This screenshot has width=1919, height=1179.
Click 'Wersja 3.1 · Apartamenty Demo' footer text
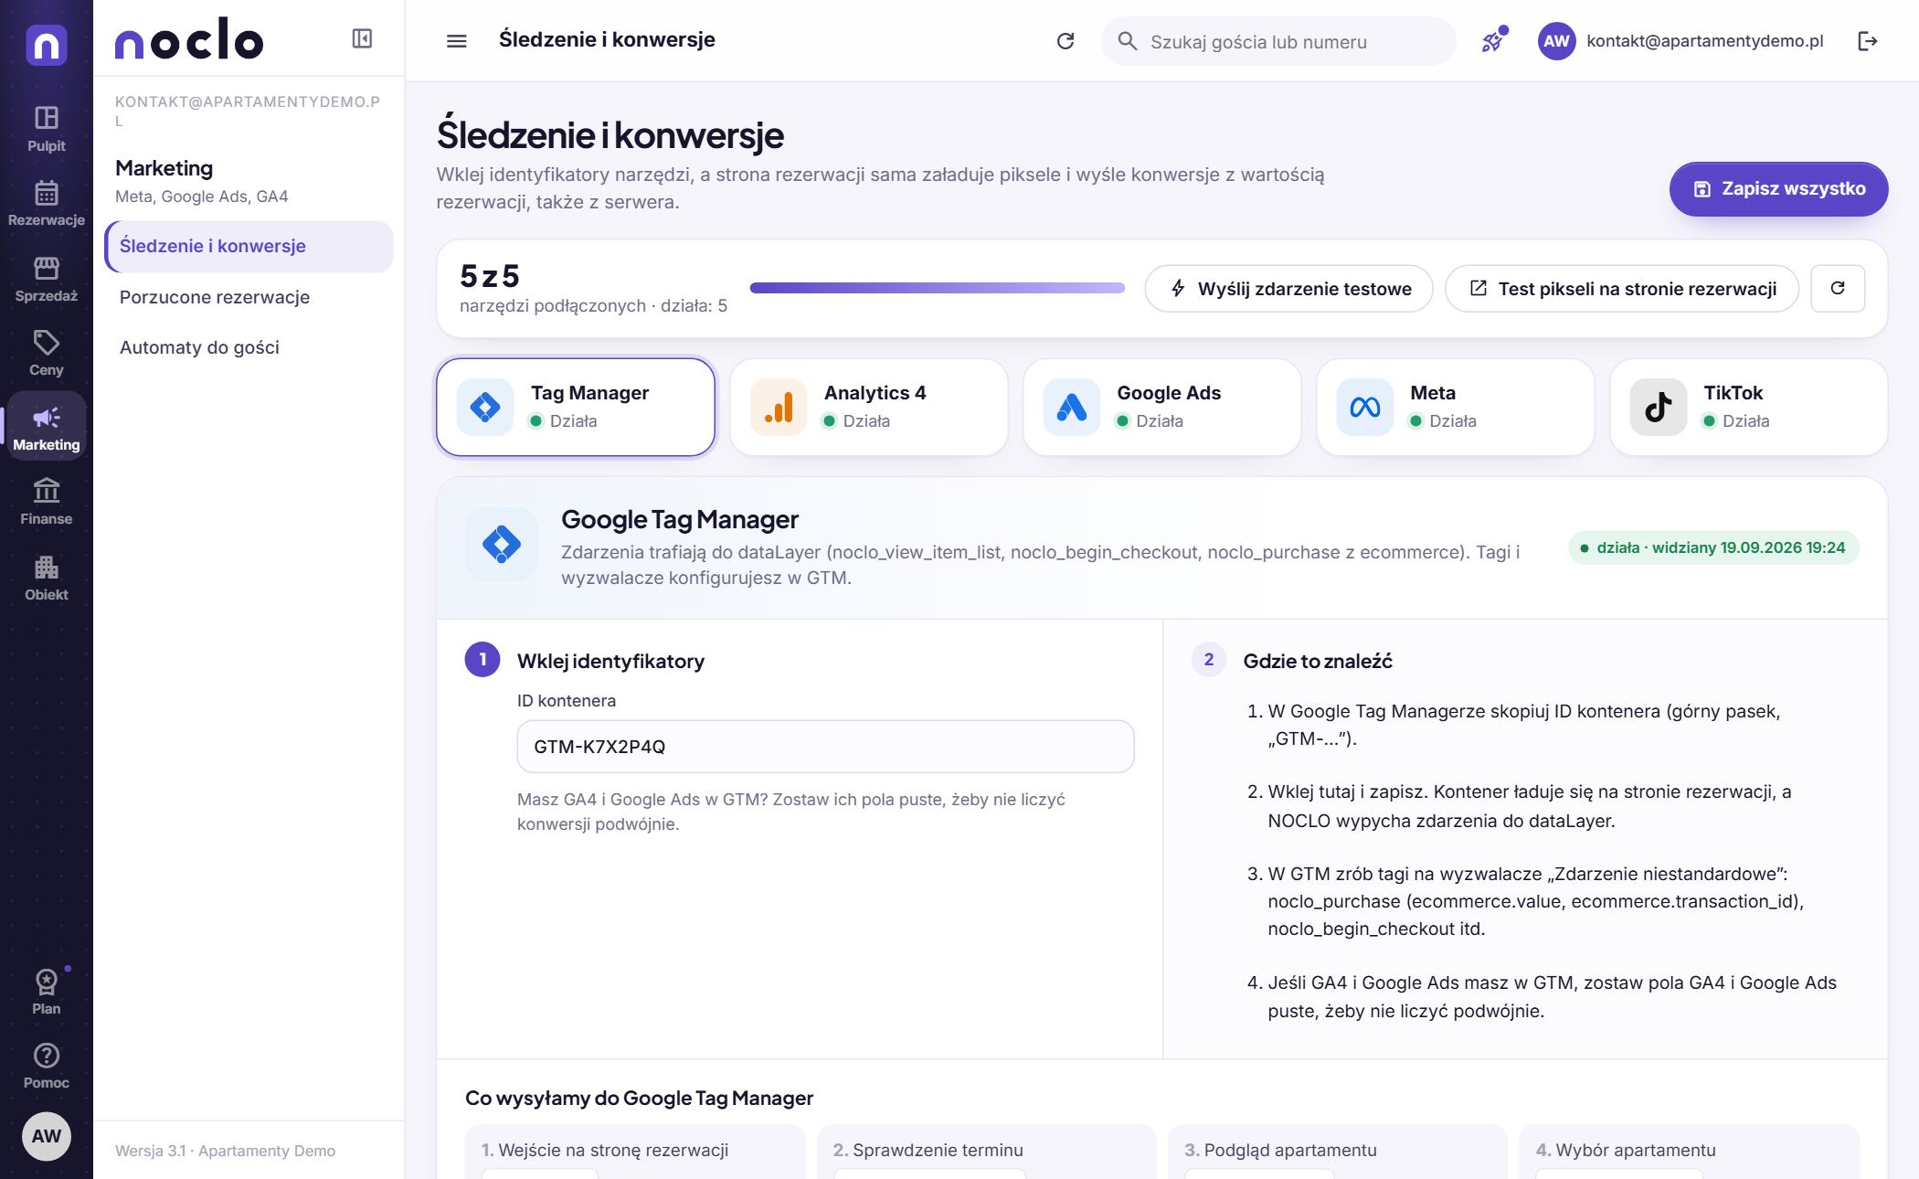coord(225,1151)
